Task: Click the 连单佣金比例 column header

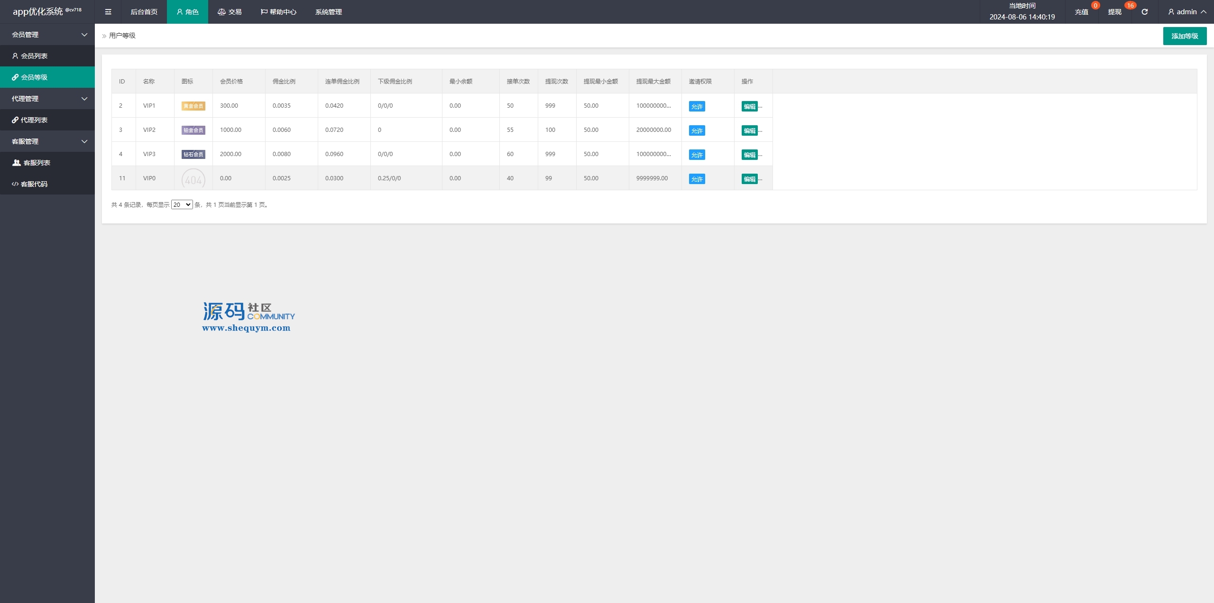Action: pos(344,81)
